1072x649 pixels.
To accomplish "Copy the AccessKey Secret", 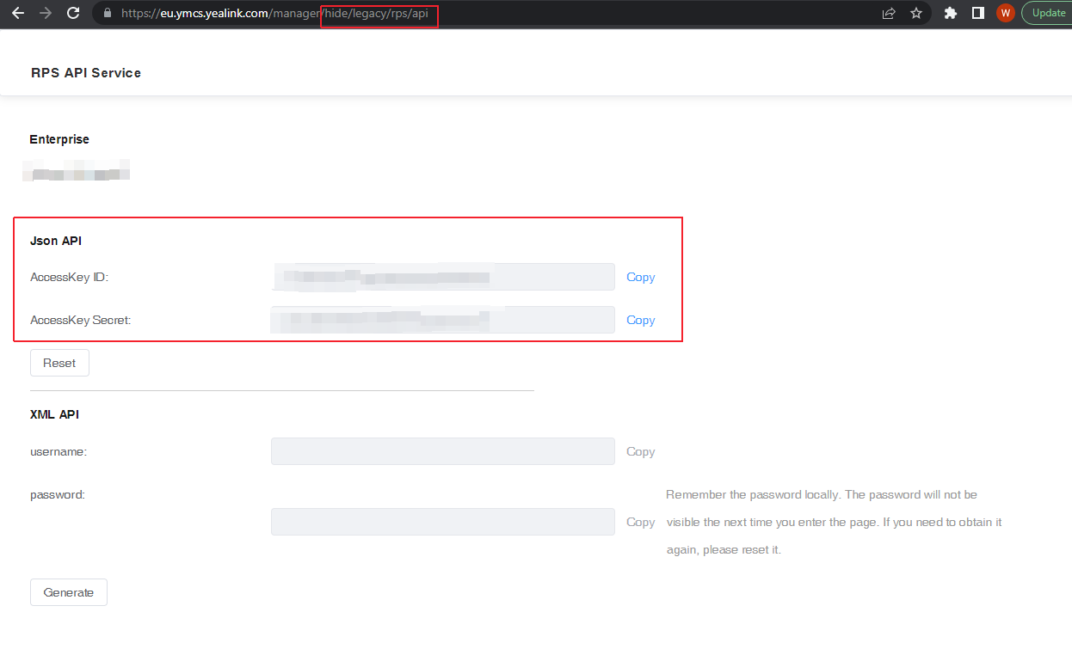I will (x=640, y=320).
